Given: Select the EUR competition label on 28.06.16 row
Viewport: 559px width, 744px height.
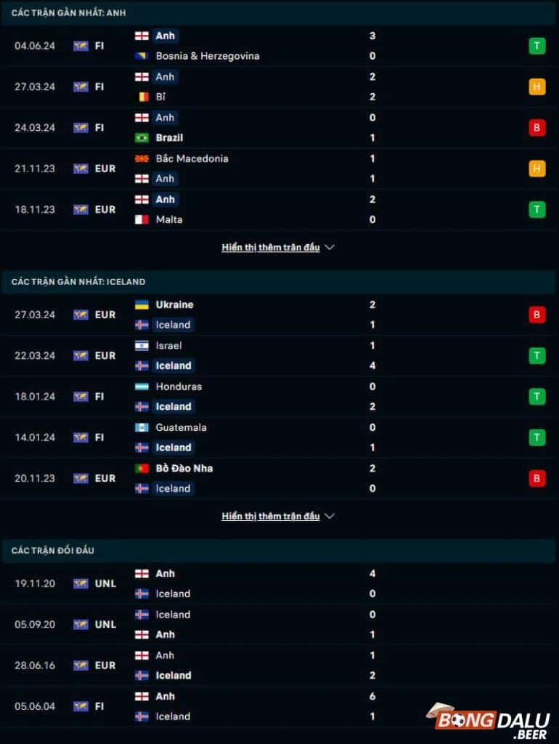Looking at the screenshot, I should pos(104,665).
